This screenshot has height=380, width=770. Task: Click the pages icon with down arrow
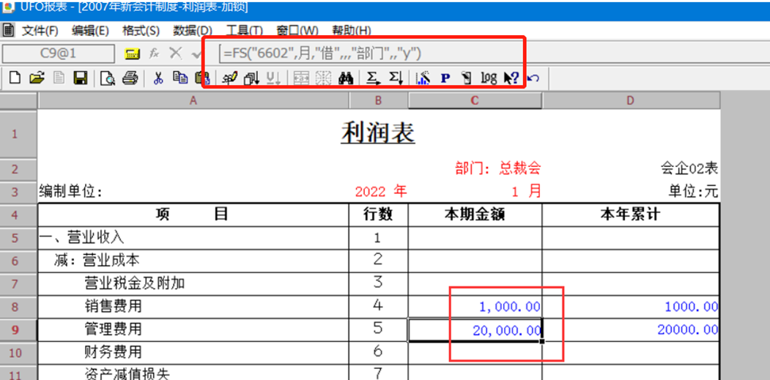tap(251, 78)
